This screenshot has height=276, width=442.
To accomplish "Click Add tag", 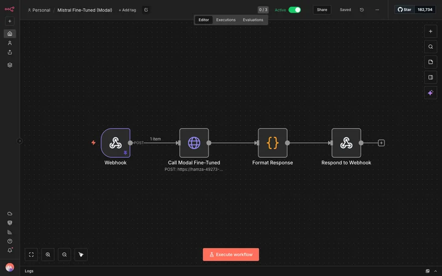I will 128,10.
